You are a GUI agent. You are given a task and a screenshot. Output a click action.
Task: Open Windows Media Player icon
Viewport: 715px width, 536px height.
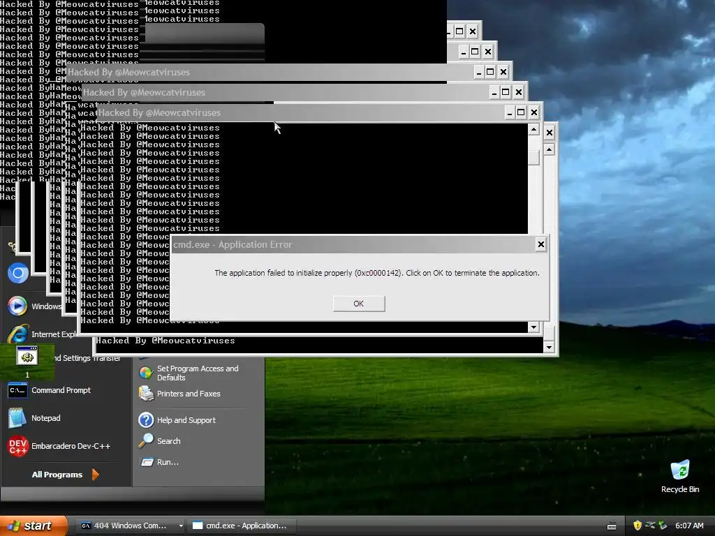pyautogui.click(x=17, y=306)
